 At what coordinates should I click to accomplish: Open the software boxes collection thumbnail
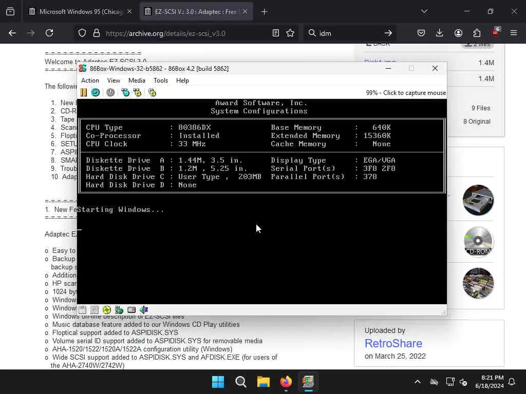478,283
